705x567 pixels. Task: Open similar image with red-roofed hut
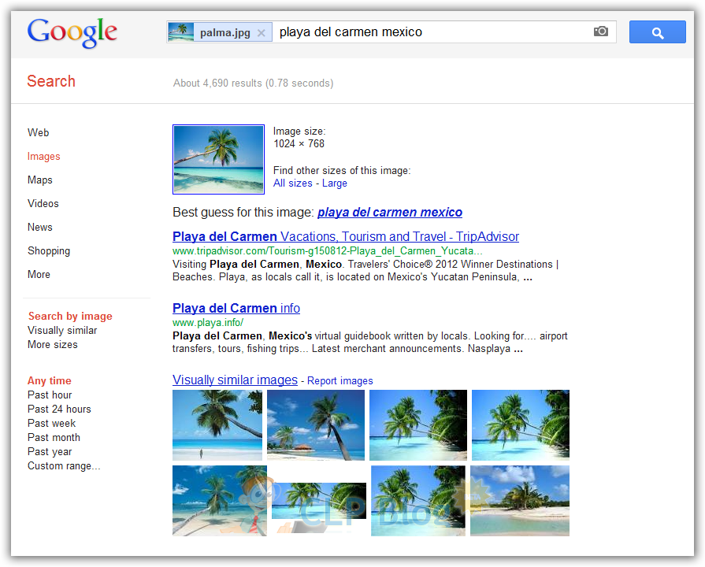(x=316, y=425)
